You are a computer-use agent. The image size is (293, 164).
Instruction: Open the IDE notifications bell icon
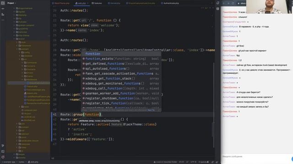click(218, 3)
